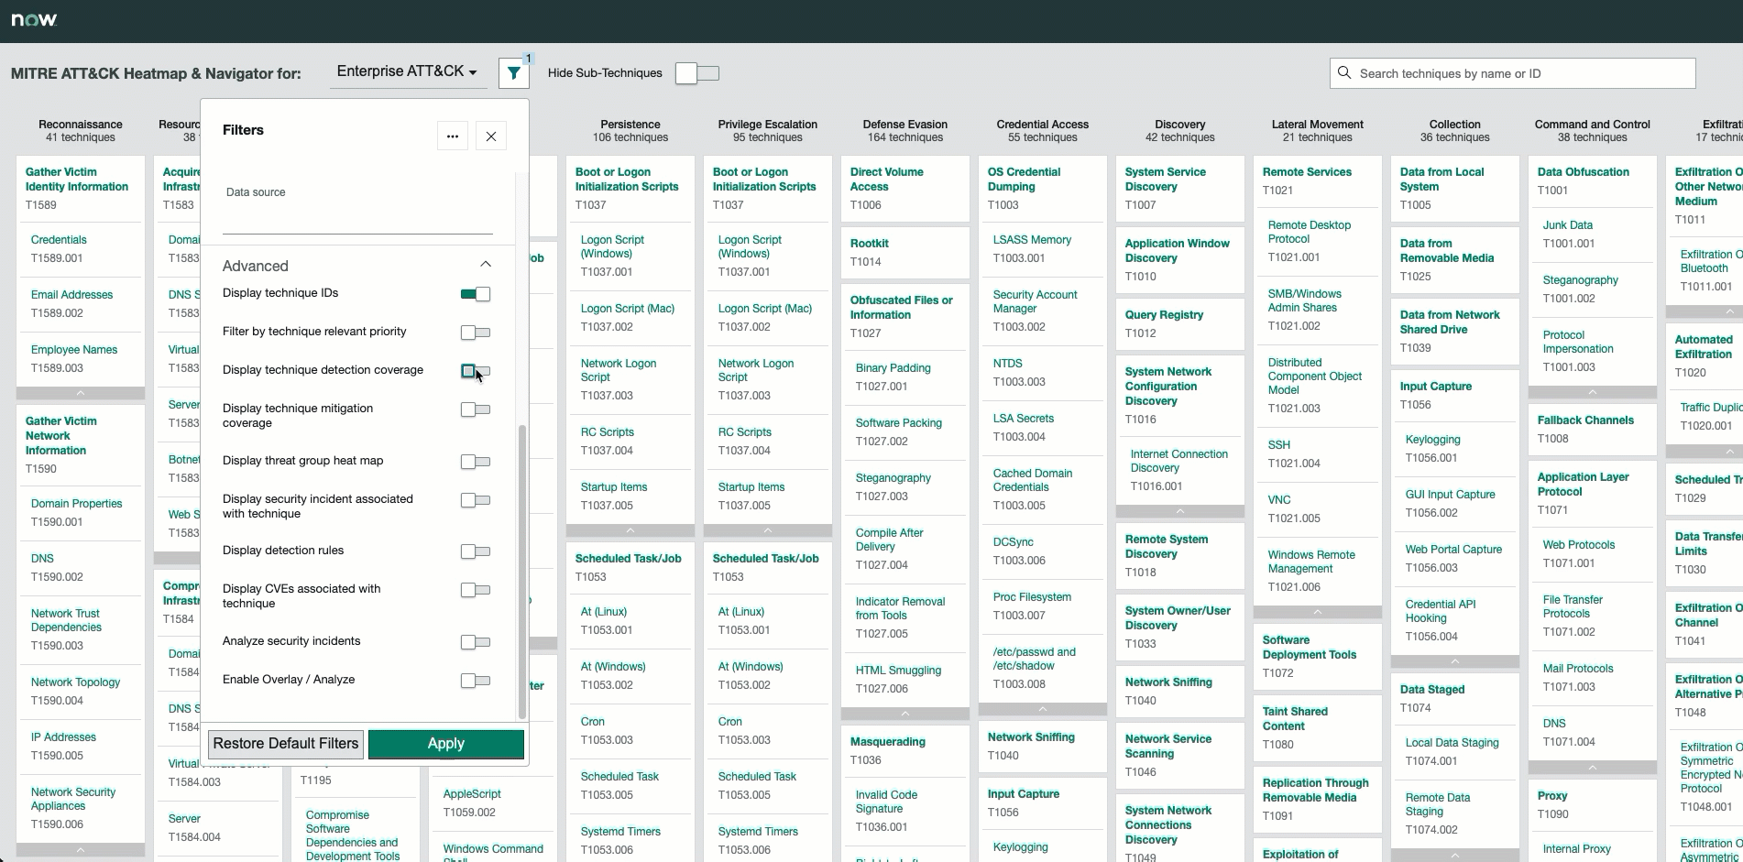Toggle Hide Sub-Techniques switch
The width and height of the screenshot is (1743, 862).
[697, 73]
